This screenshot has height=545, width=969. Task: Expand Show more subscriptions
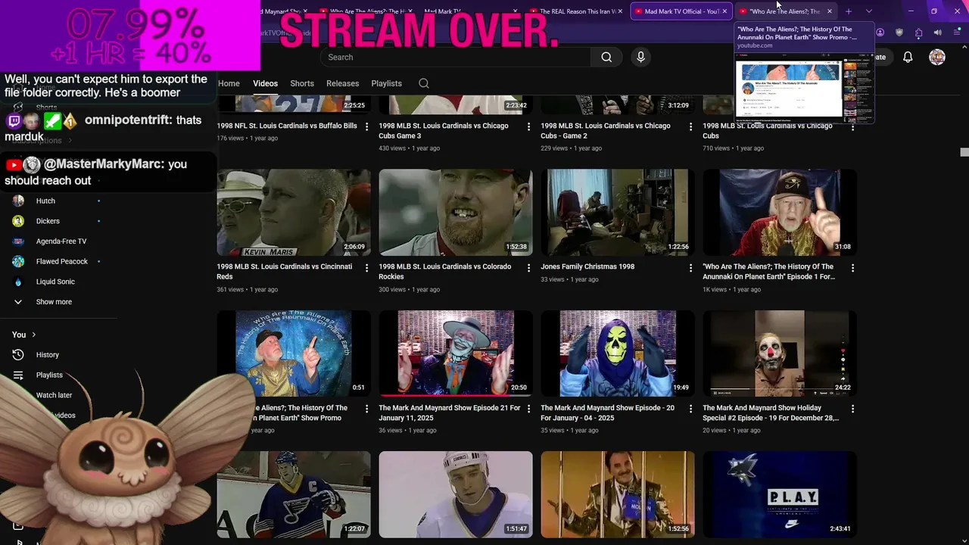[54, 301]
